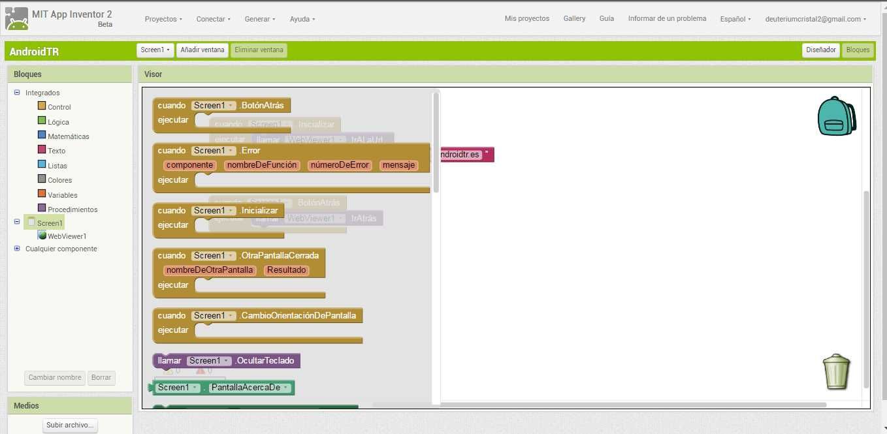Select the Lógica category color square
This screenshot has width=887, height=434.
pos(42,121)
